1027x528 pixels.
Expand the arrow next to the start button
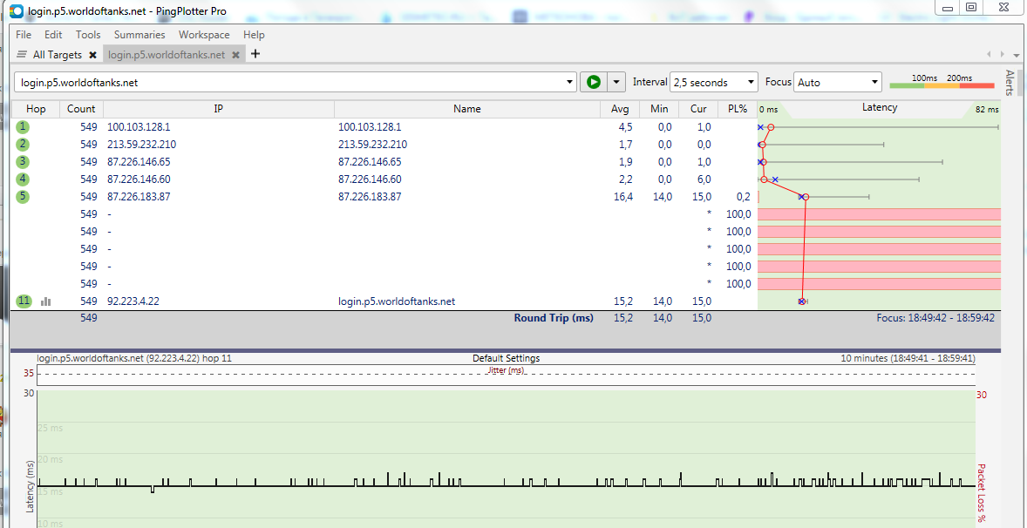click(616, 83)
